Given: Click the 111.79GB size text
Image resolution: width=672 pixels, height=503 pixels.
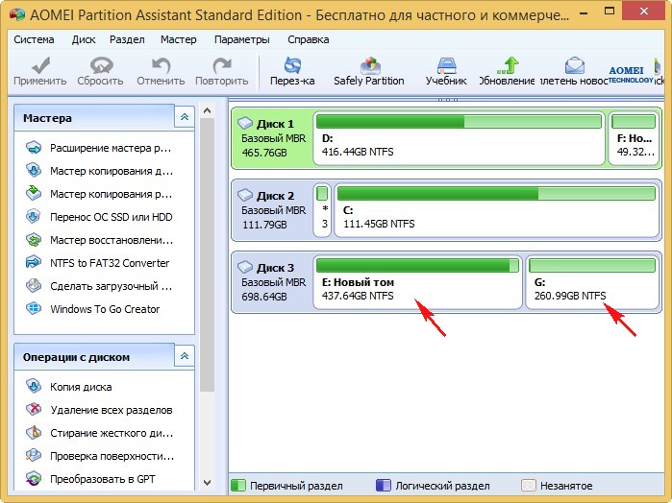Looking at the screenshot, I should (x=264, y=225).
